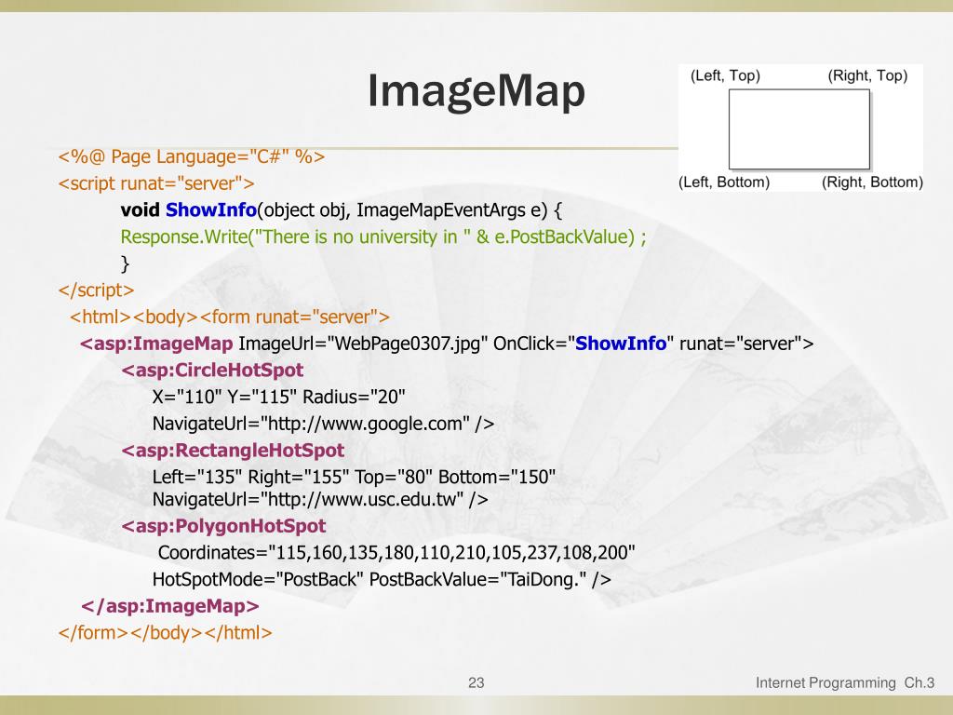Select the html body form runat line
Viewport: 953px width, 715px height.
230,317
